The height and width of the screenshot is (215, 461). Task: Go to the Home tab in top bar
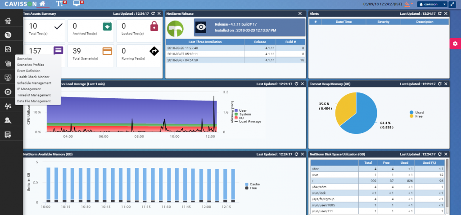[x=43, y=4]
